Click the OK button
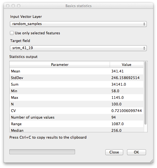Screen dimensions: 157x168 (x=136, y=152)
